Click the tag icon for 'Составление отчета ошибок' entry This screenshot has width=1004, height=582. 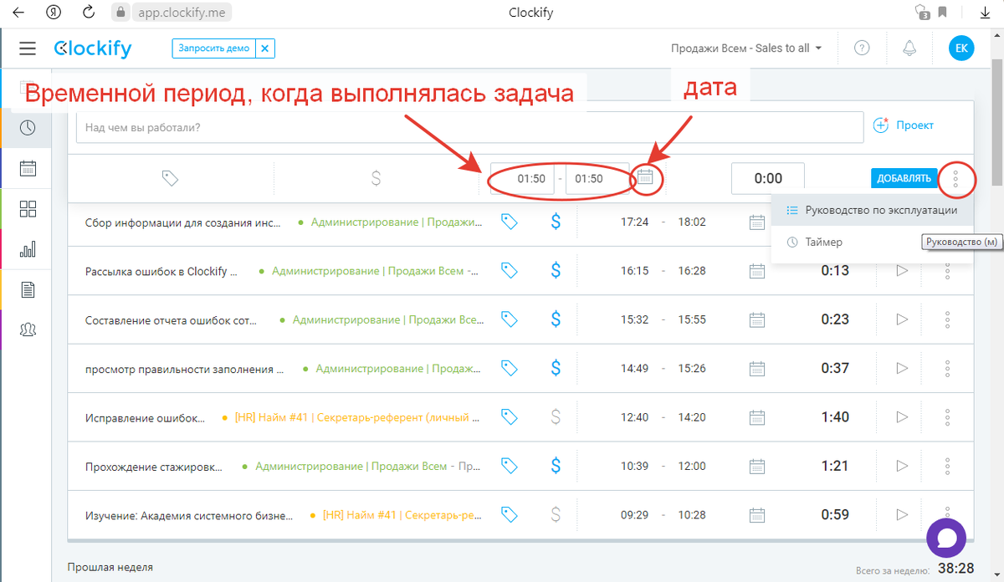[509, 319]
